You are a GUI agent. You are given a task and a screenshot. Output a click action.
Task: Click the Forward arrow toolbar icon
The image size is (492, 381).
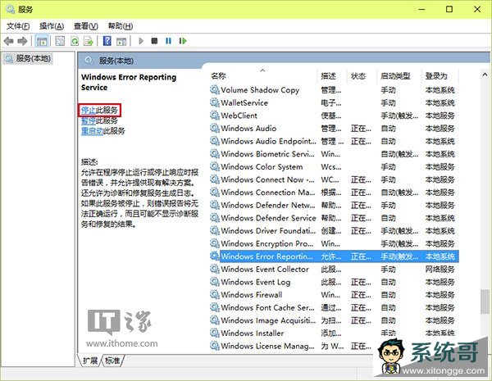pyautogui.click(x=22, y=41)
